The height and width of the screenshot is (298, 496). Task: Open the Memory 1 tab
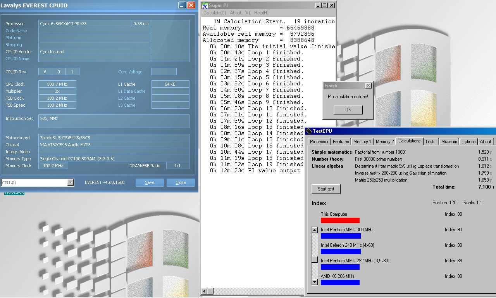pos(362,142)
